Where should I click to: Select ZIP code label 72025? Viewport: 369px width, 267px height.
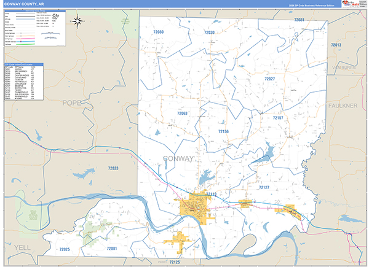[65, 249]
